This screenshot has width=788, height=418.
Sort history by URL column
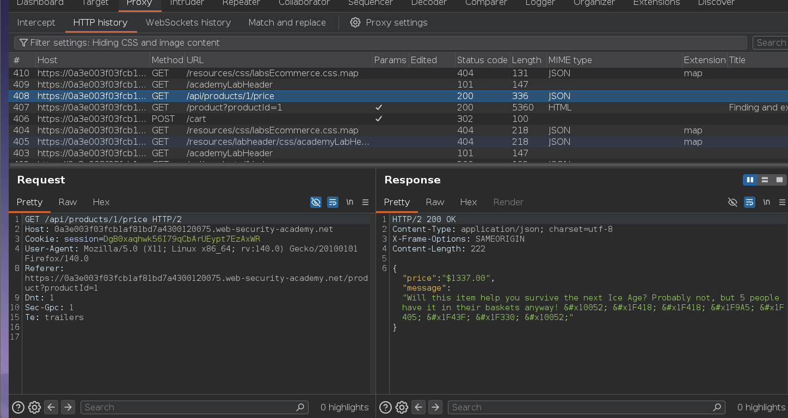[278, 60]
